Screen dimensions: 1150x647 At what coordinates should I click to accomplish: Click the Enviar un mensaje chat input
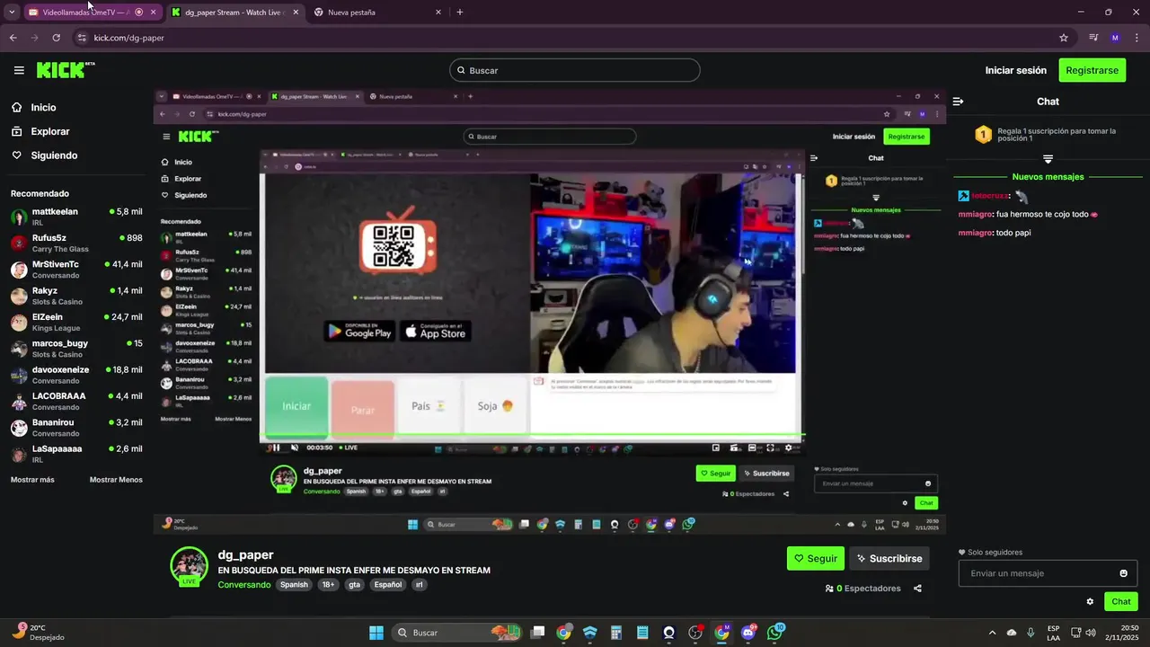point(1048,573)
